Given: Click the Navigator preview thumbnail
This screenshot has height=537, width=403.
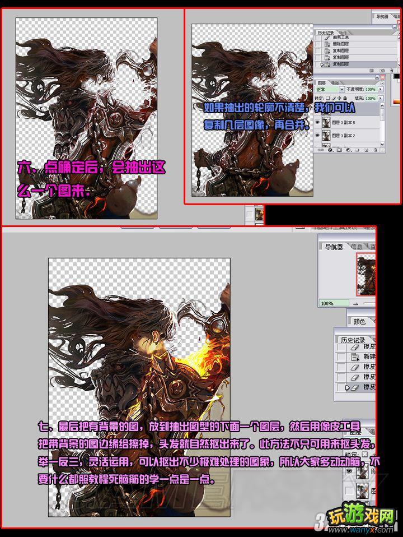Looking at the screenshot, I should point(365,274).
